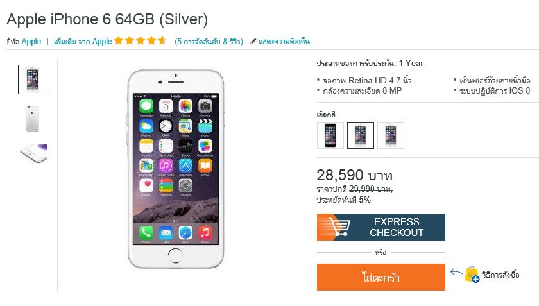
Task: Choose the Space Gray color option
Action: pyautogui.click(x=330, y=135)
